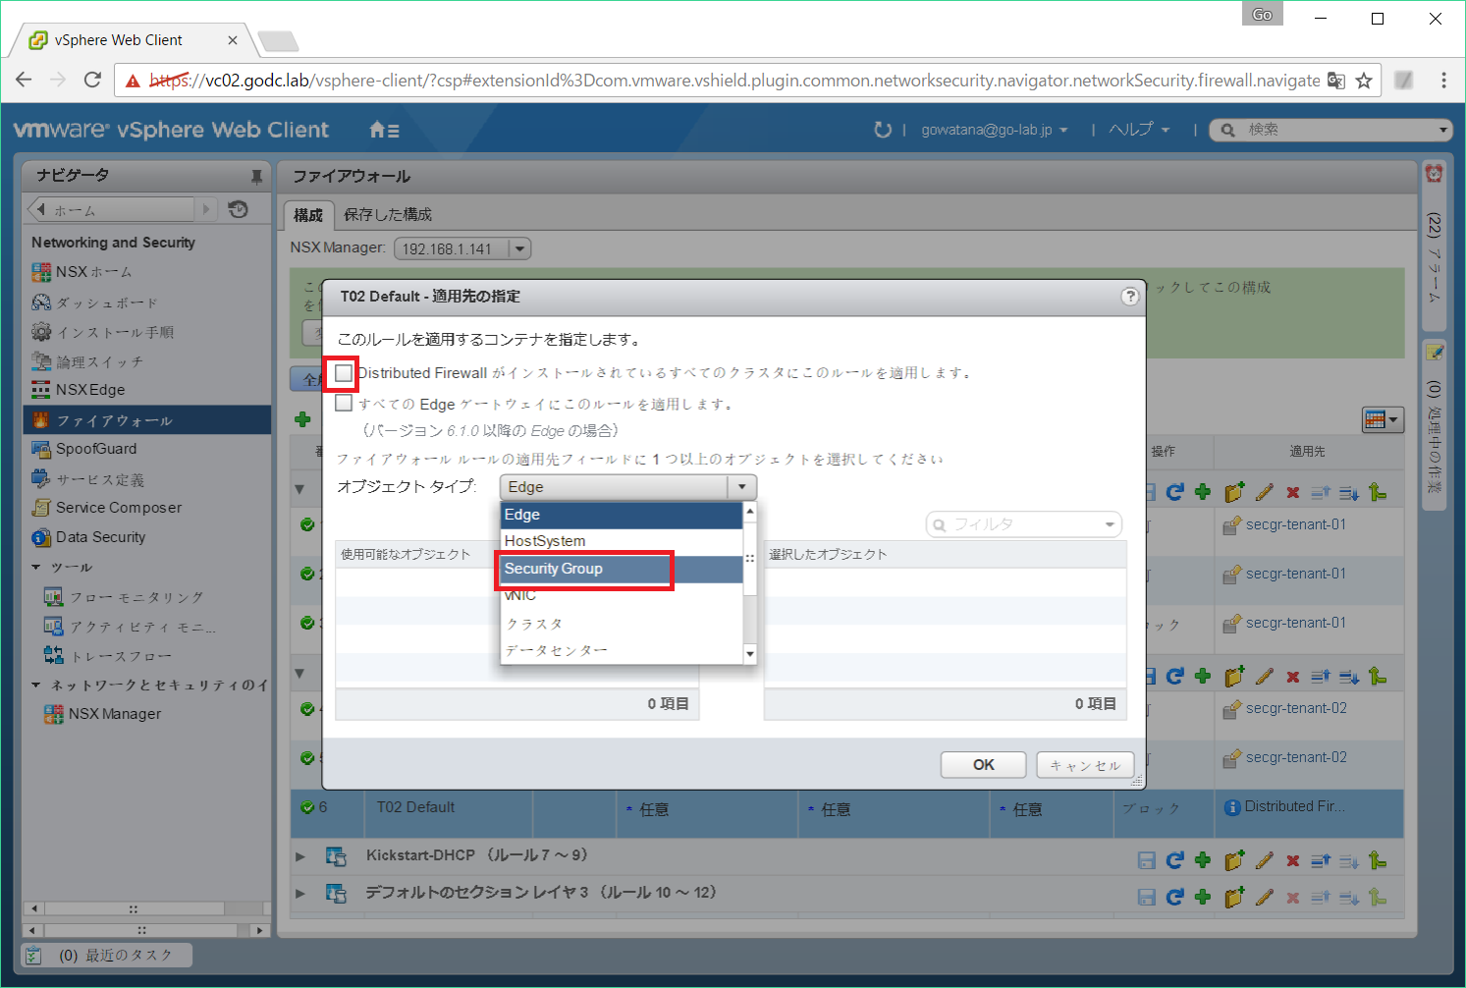The image size is (1466, 988).
Task: Click the 検索 search box
Action: (x=1331, y=130)
